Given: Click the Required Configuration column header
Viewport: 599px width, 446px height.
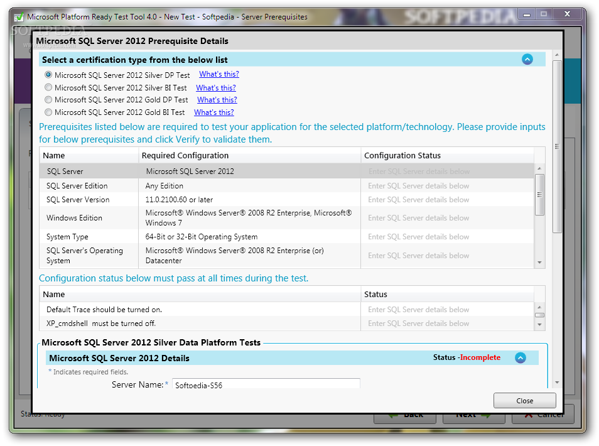Looking at the screenshot, I should coord(249,156).
